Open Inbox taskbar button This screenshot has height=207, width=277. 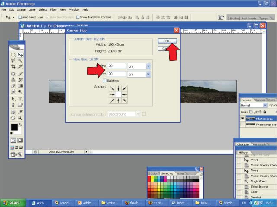tap(180, 203)
